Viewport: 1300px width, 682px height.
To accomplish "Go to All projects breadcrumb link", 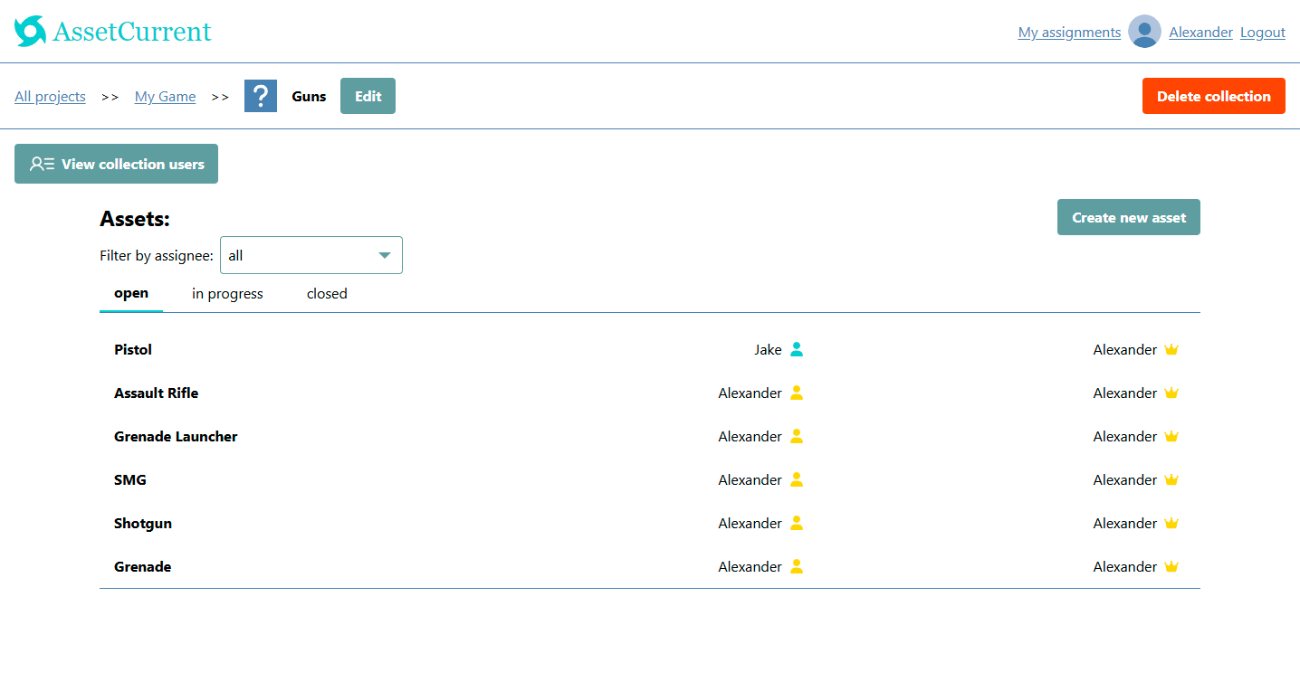I will pyautogui.click(x=50, y=97).
